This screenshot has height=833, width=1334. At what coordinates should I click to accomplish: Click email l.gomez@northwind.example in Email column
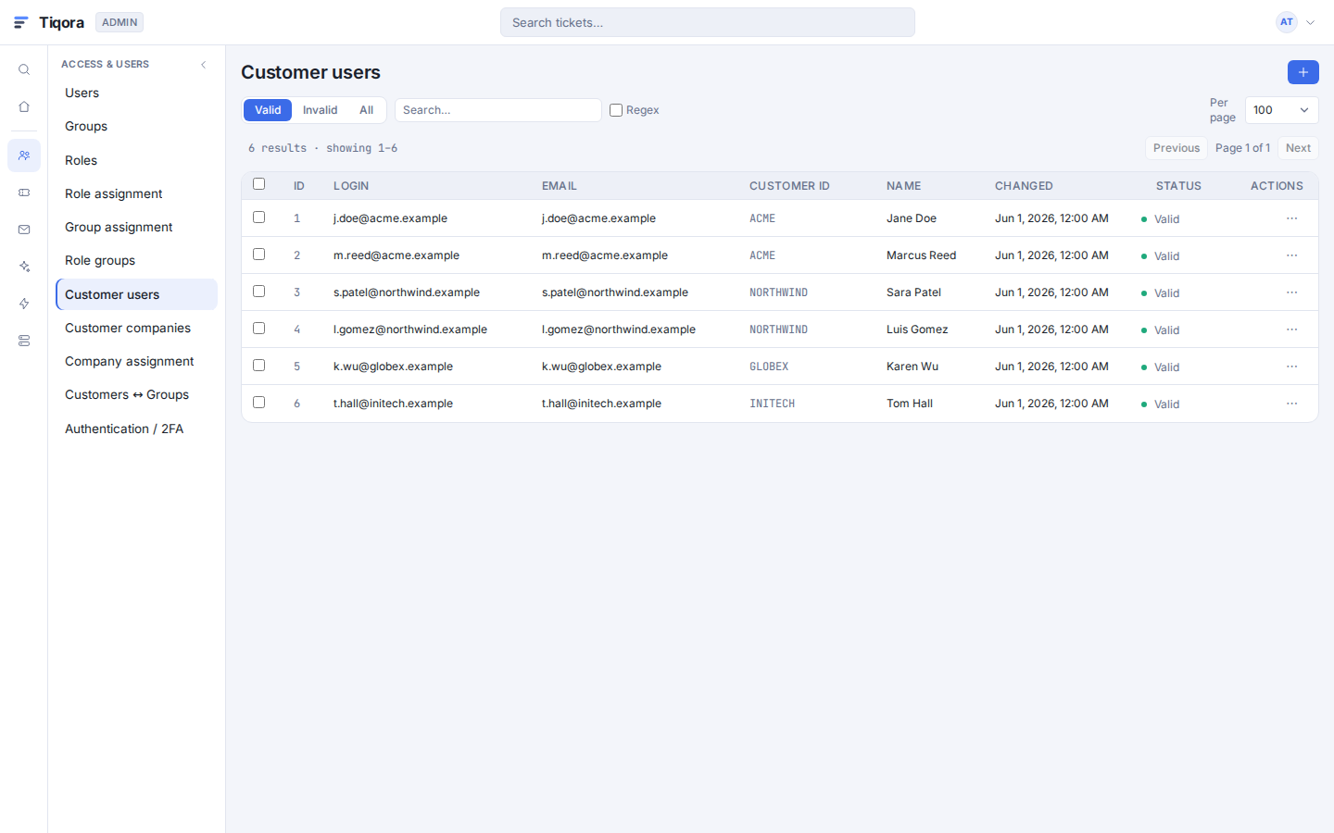pyautogui.click(x=619, y=329)
